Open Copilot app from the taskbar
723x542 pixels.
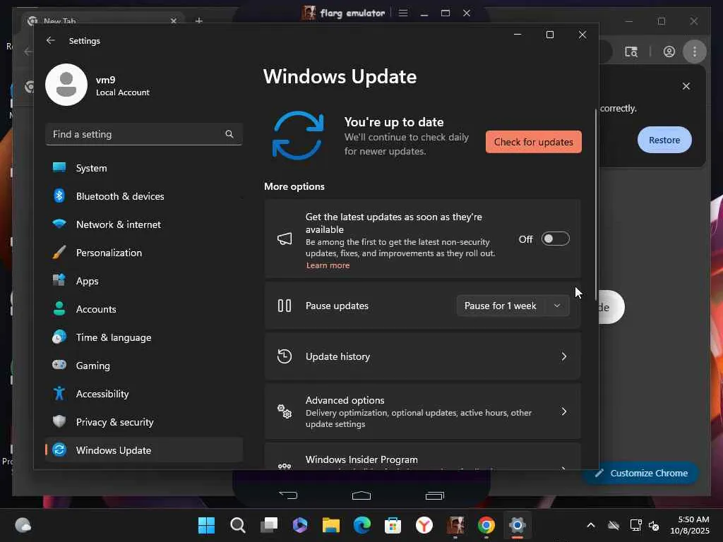(x=299, y=525)
